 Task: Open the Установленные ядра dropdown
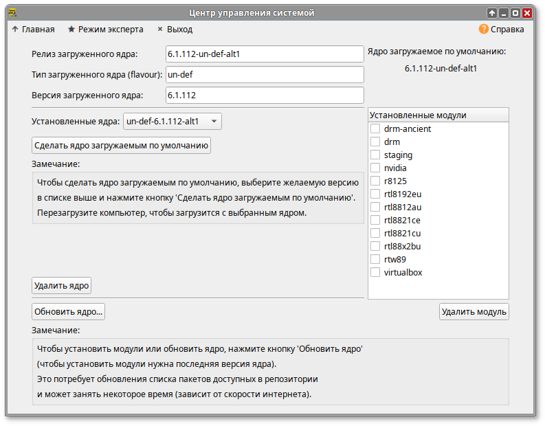pyautogui.click(x=172, y=122)
